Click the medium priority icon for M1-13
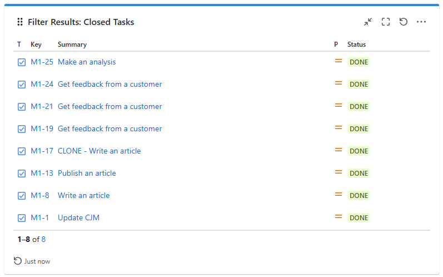The width and height of the screenshot is (443, 277). click(338, 172)
